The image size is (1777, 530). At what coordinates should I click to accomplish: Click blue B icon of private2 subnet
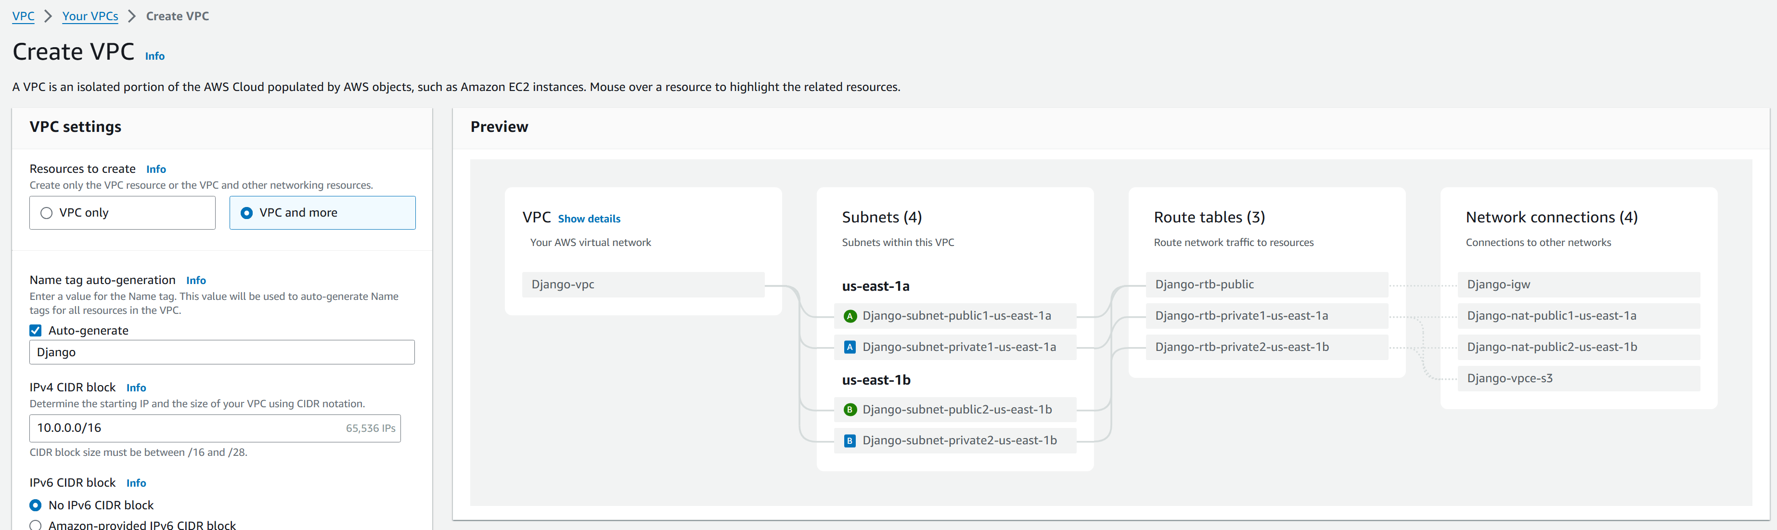pyautogui.click(x=850, y=441)
